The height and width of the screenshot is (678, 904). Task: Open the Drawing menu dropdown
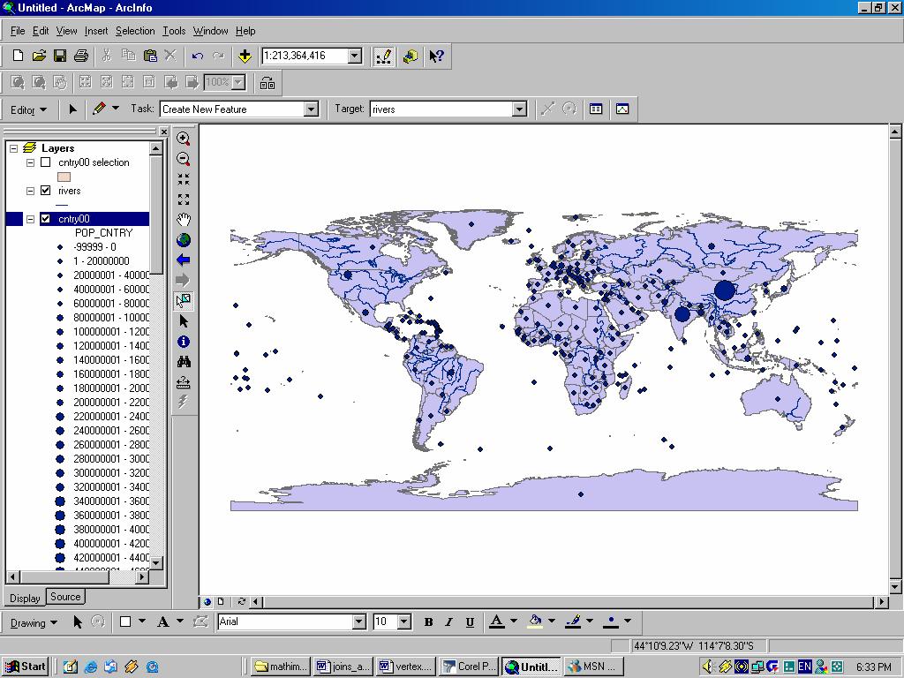(x=34, y=622)
